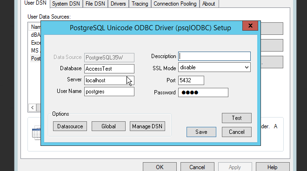
Task: Open the Connection Pooling tab
Action: [x=175, y=4]
